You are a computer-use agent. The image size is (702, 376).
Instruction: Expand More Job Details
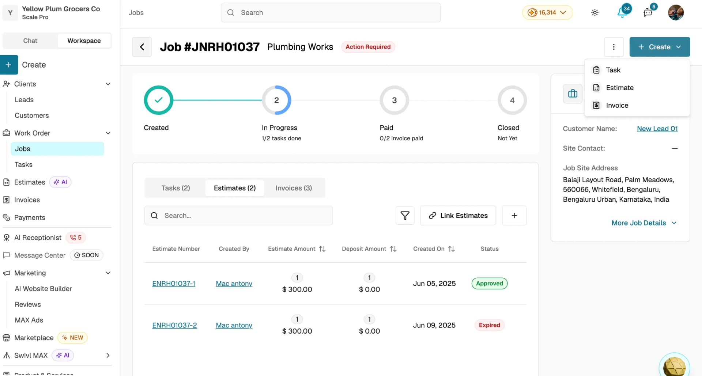644,223
